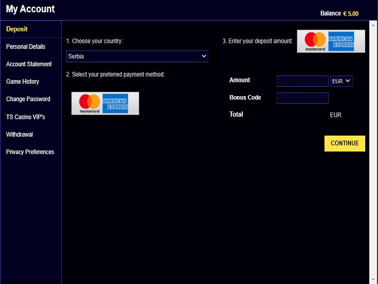The image size is (378, 284).
Task: View Game History
Action: click(23, 82)
